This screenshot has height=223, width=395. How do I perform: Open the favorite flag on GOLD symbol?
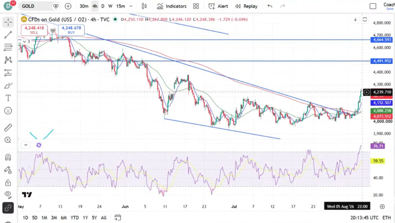(x=56, y=6)
